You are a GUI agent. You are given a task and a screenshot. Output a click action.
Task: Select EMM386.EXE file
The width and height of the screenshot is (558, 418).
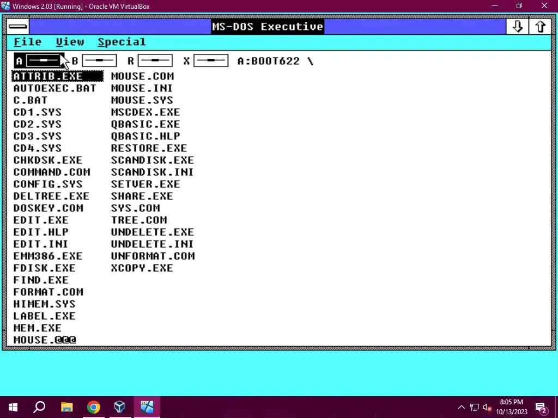[x=48, y=256]
